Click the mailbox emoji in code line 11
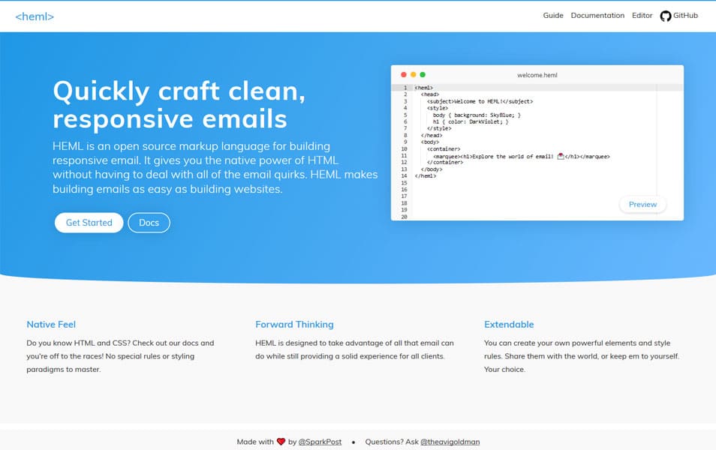The height and width of the screenshot is (450, 716). 561,156
